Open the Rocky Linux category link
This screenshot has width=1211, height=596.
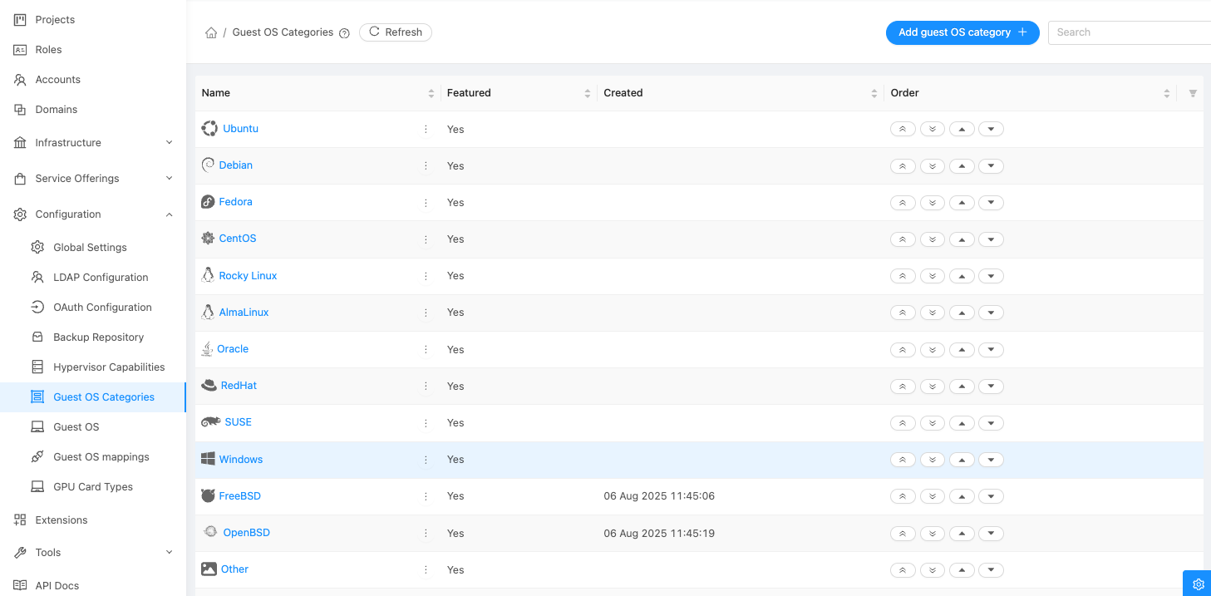coord(248,275)
